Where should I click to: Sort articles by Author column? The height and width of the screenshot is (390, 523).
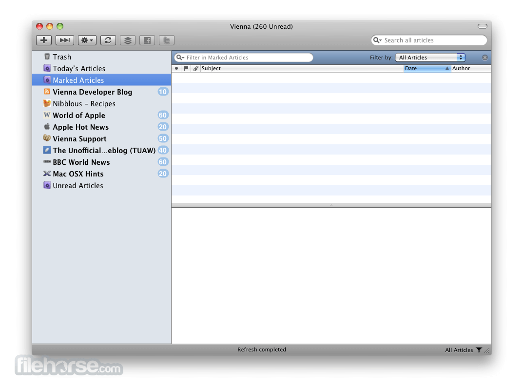coord(471,68)
